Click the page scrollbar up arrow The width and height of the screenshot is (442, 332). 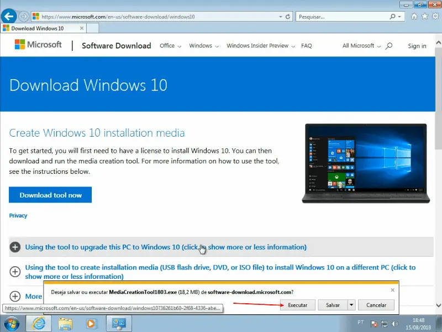(439, 43)
